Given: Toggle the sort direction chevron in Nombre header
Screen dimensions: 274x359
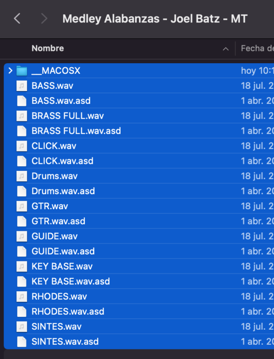Looking at the screenshot, I should click(225, 49).
